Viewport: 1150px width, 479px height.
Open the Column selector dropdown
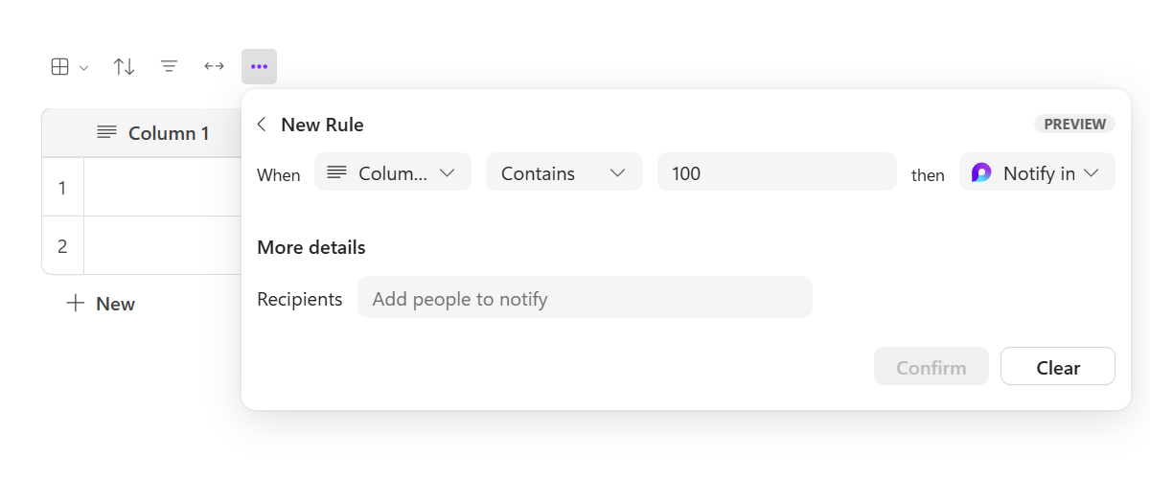393,172
